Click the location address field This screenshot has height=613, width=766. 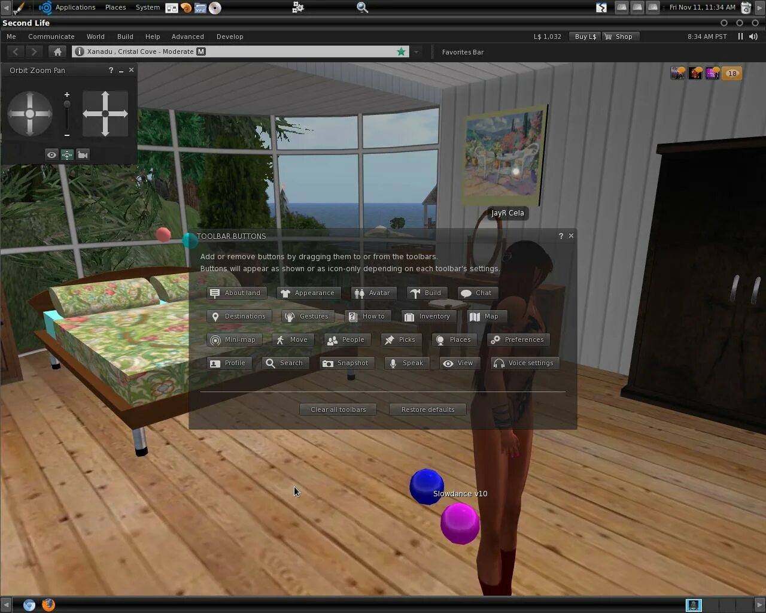click(241, 51)
